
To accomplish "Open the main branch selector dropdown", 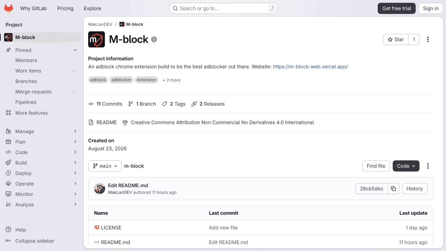I will click(x=105, y=166).
